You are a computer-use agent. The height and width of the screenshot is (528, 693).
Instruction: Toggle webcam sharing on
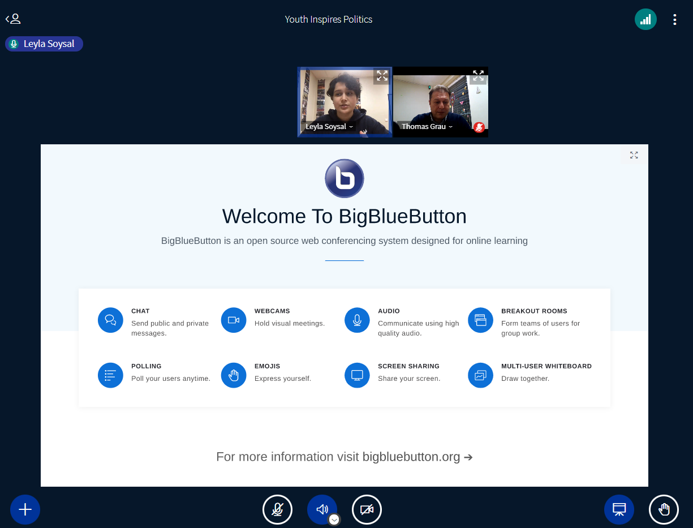pyautogui.click(x=367, y=509)
